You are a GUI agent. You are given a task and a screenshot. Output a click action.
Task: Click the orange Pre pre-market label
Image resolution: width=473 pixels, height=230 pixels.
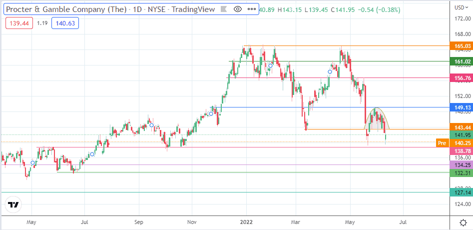click(x=442, y=142)
